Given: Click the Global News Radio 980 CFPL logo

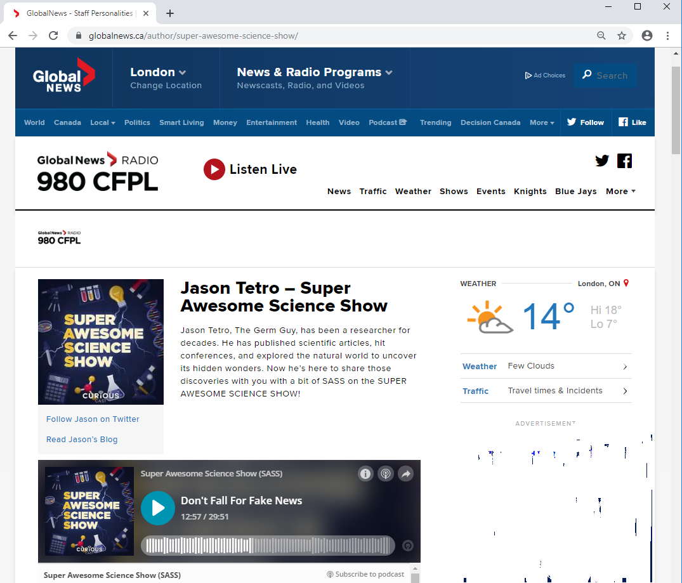Looking at the screenshot, I should click(98, 172).
